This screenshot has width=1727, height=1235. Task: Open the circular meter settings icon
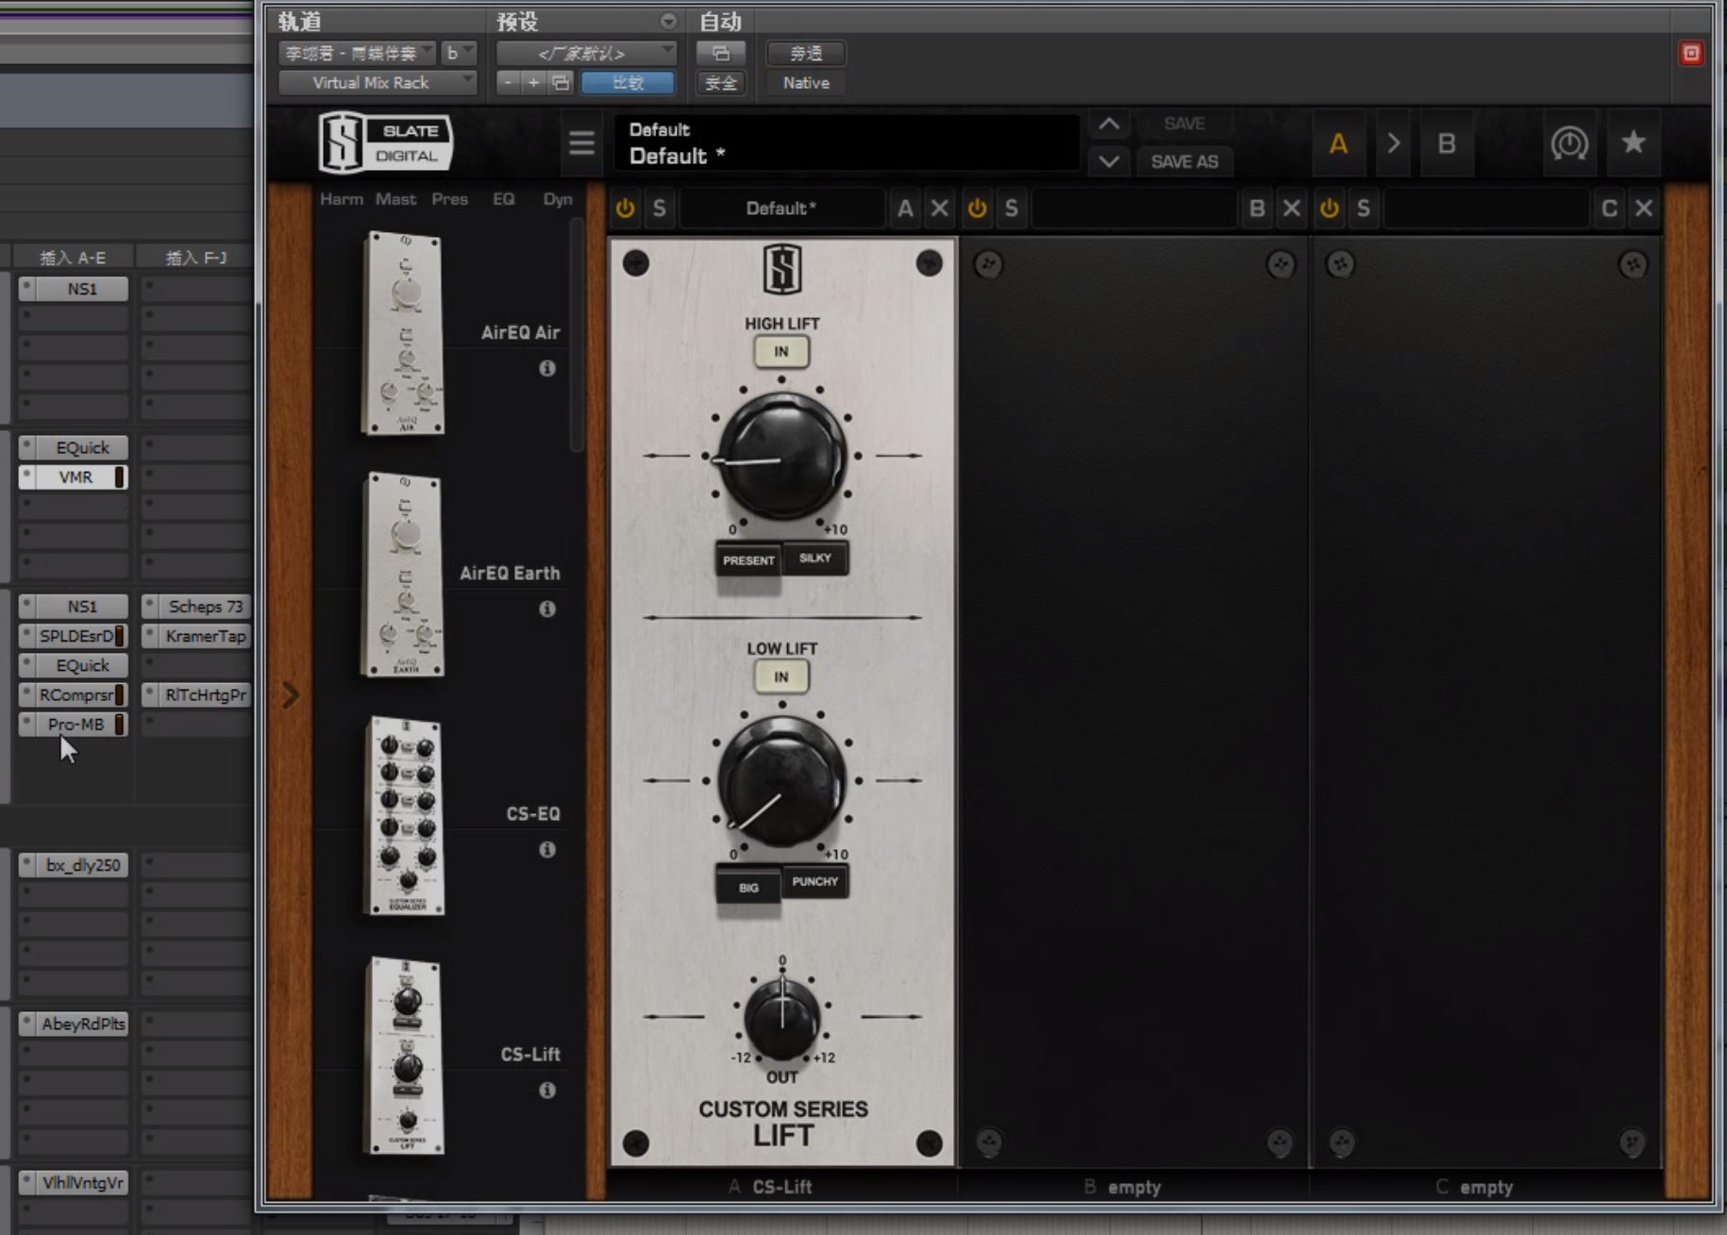(1568, 143)
